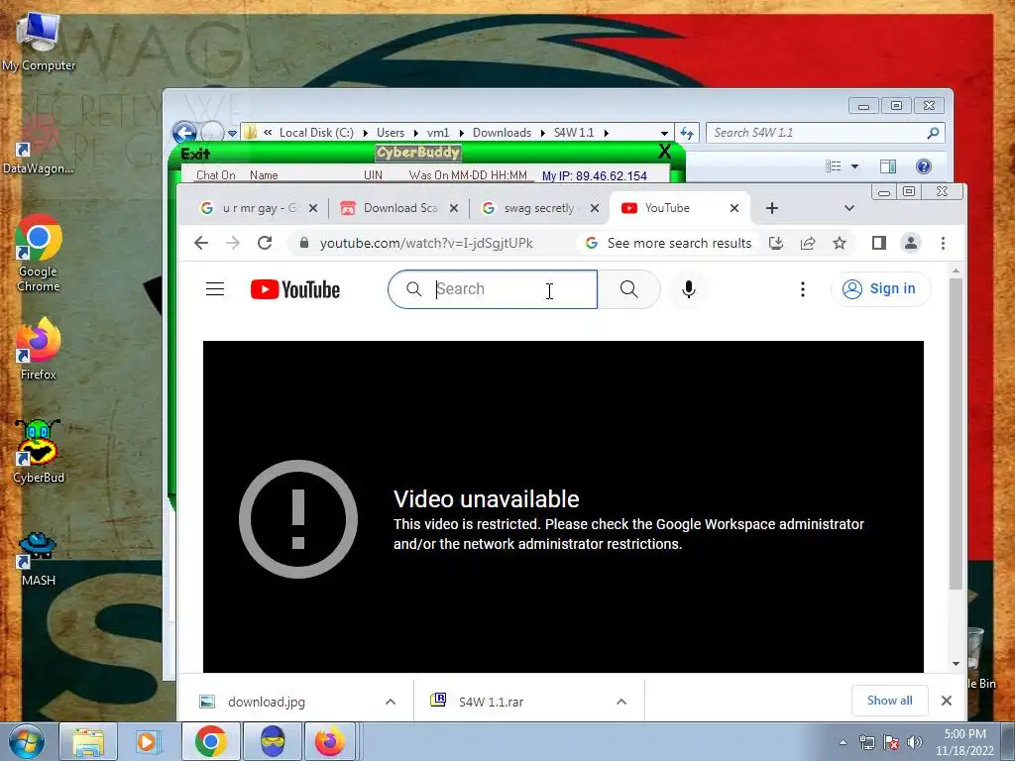Screen dimensions: 1015x761
Task: Open Chrome three-dot menu
Action: click(x=944, y=243)
